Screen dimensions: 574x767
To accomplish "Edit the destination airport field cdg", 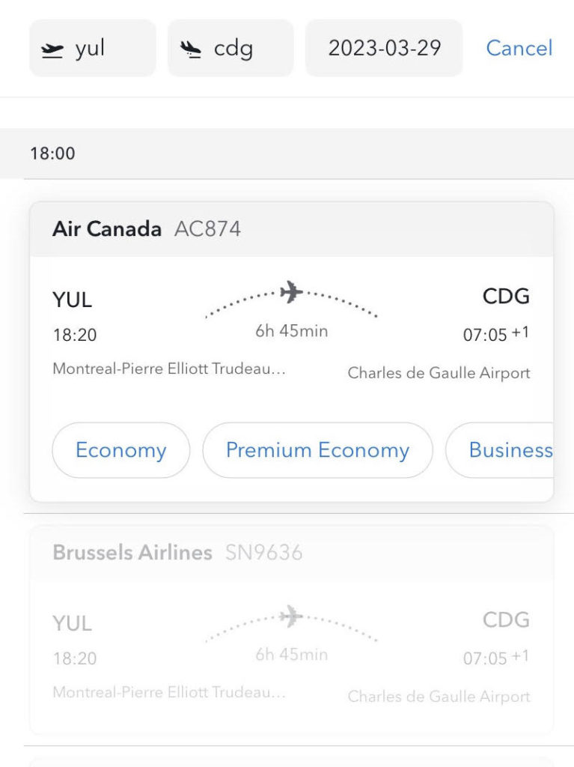I will coord(232,49).
